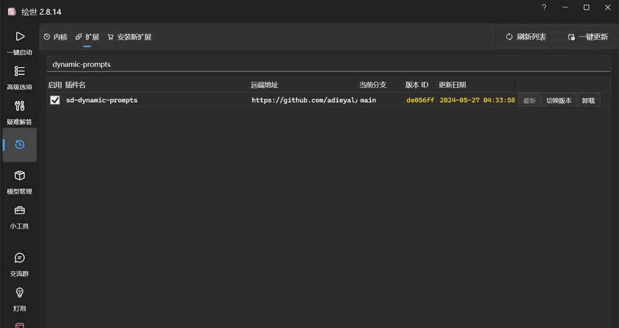Select the sd-dynamic-prompts plugin name
The image size is (619, 328).
(x=102, y=100)
